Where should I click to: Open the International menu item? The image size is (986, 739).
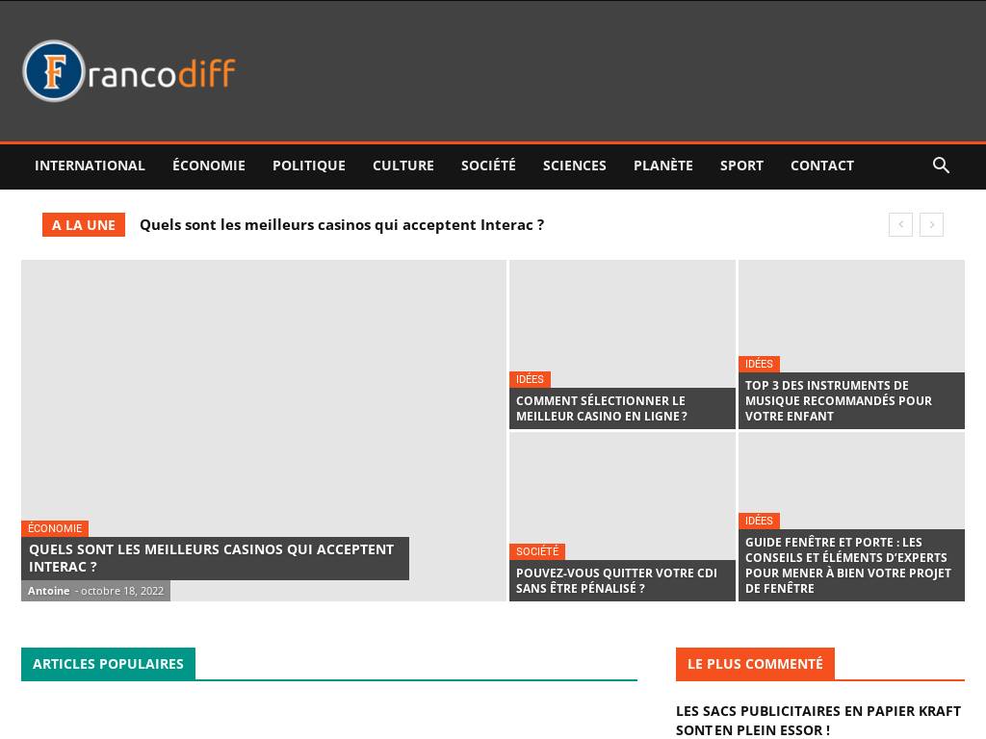pos(90,166)
